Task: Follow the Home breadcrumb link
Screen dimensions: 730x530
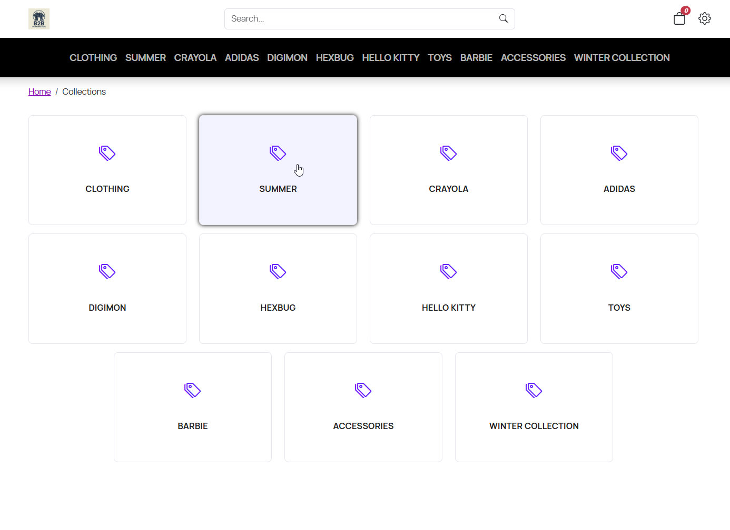Action: click(x=40, y=91)
